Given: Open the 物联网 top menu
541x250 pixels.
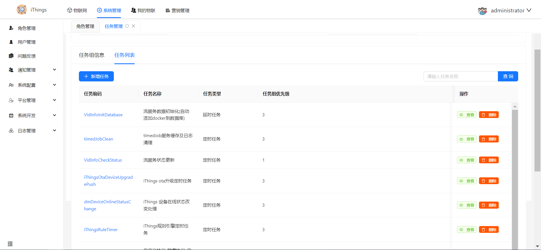Looking at the screenshot, I should [x=77, y=10].
